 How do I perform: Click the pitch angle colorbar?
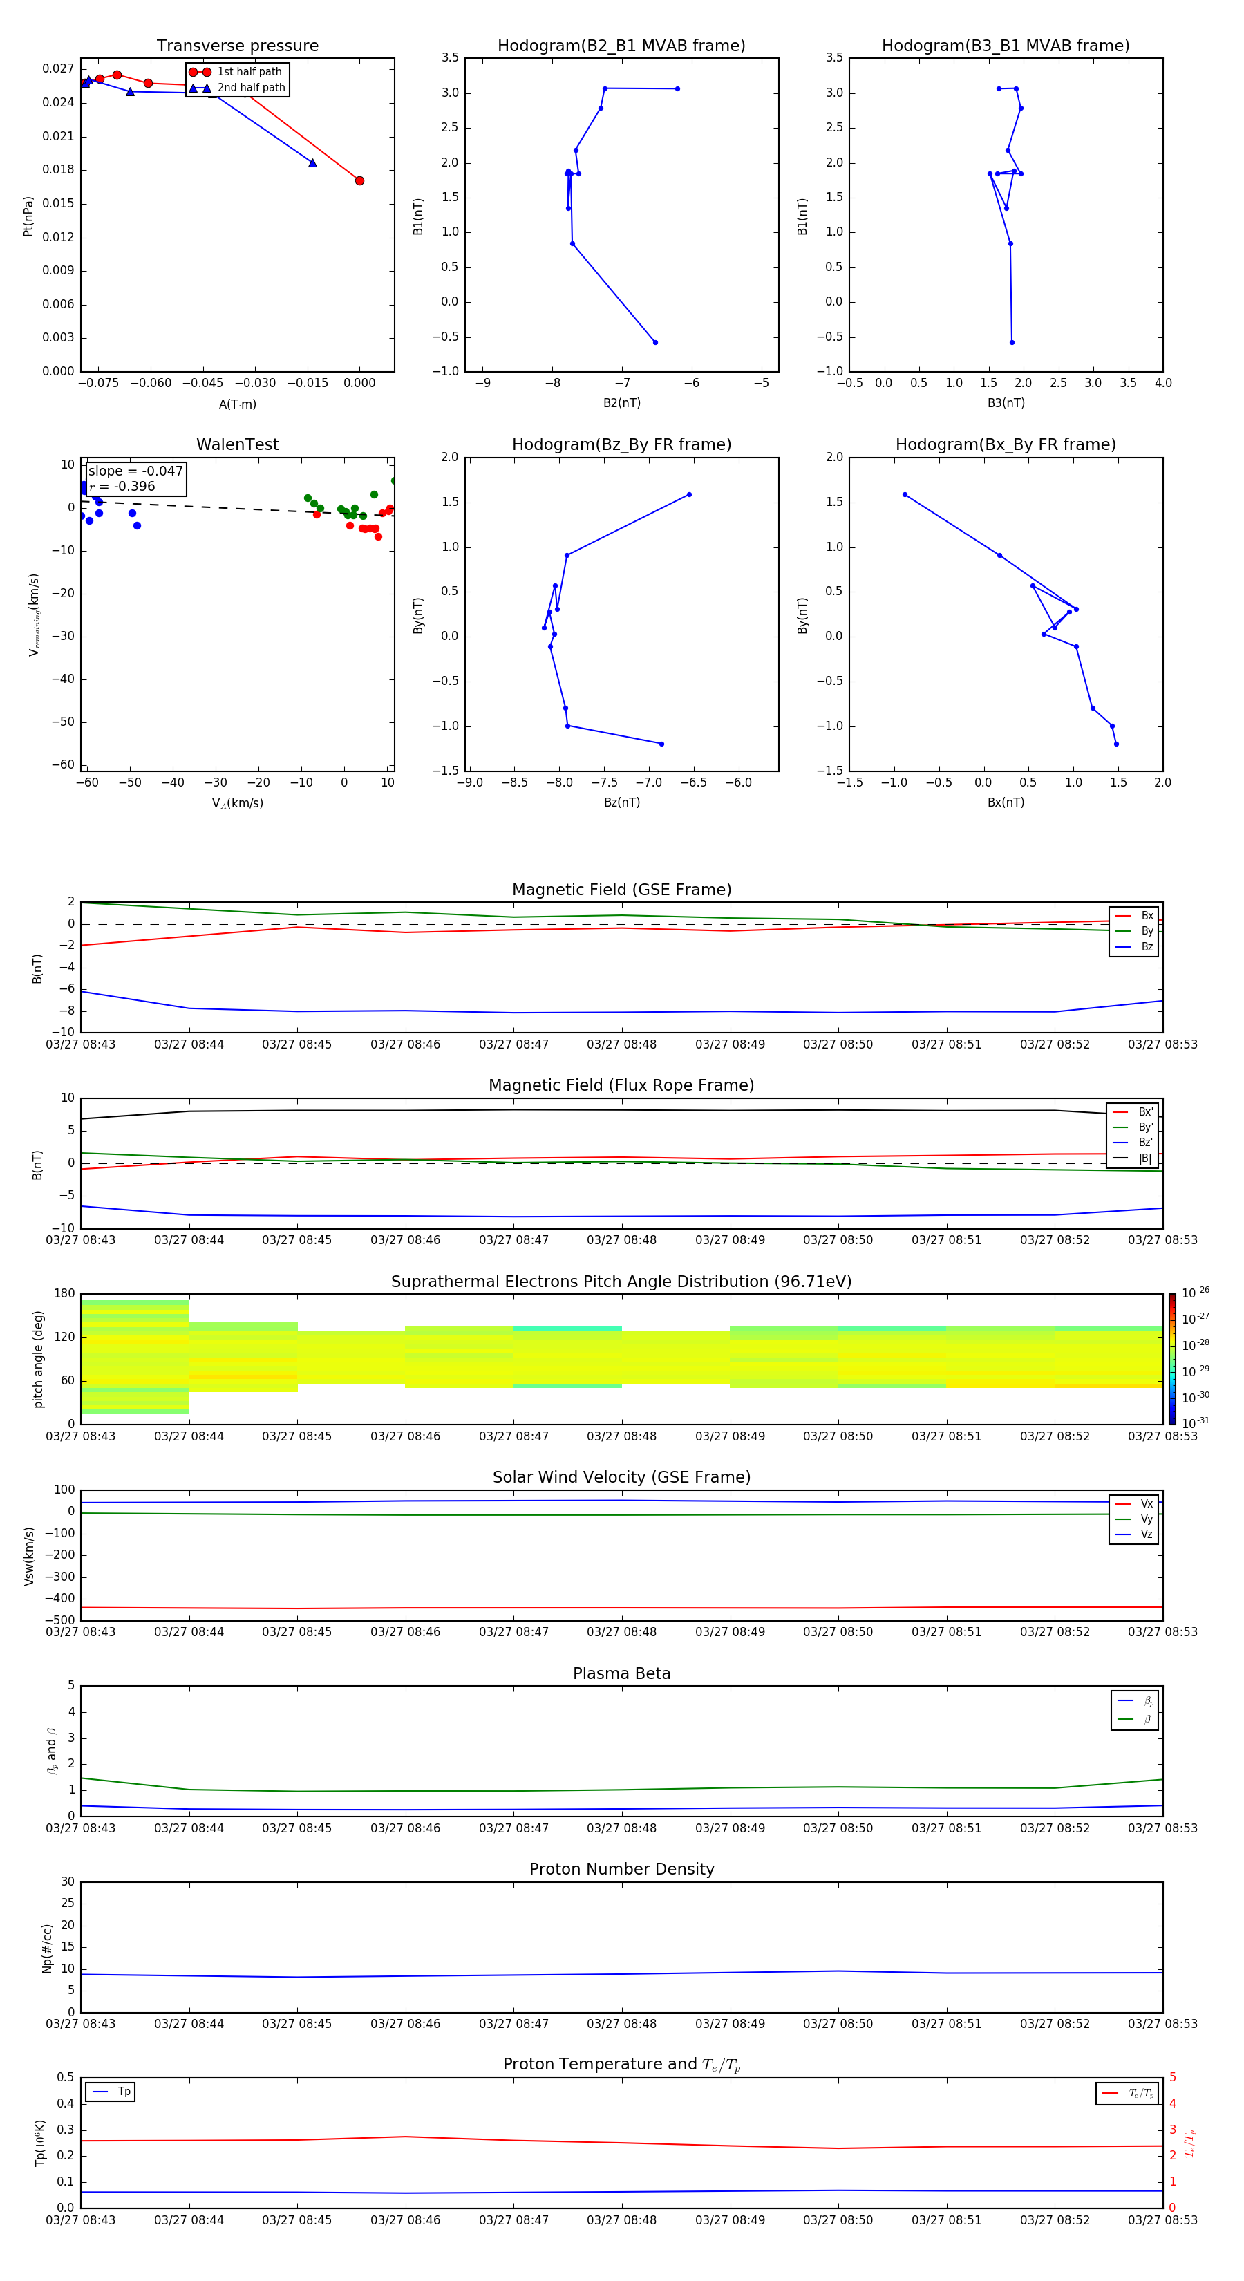pyautogui.click(x=1172, y=1359)
